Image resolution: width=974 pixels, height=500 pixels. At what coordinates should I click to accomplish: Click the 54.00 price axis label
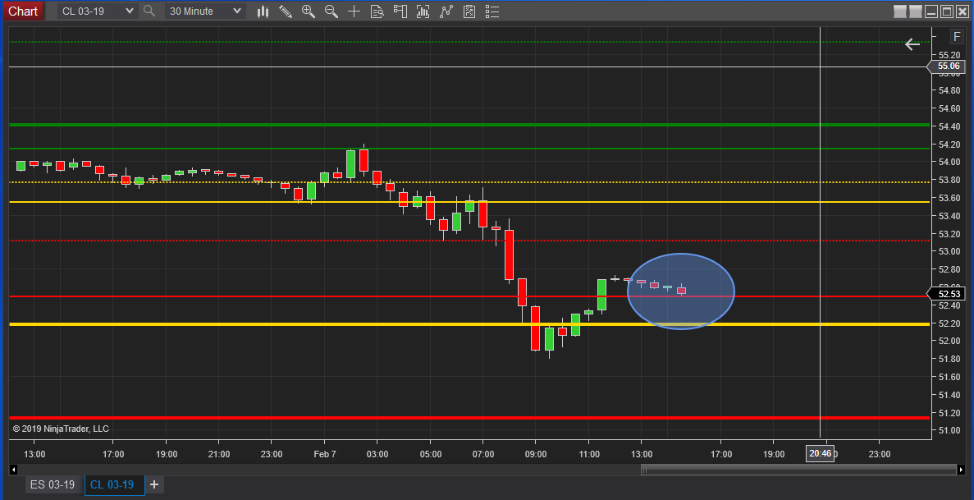tap(949, 162)
